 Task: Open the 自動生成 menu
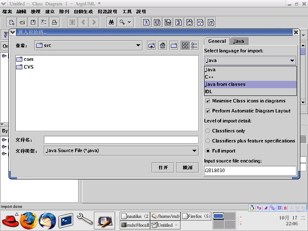[x=83, y=12]
